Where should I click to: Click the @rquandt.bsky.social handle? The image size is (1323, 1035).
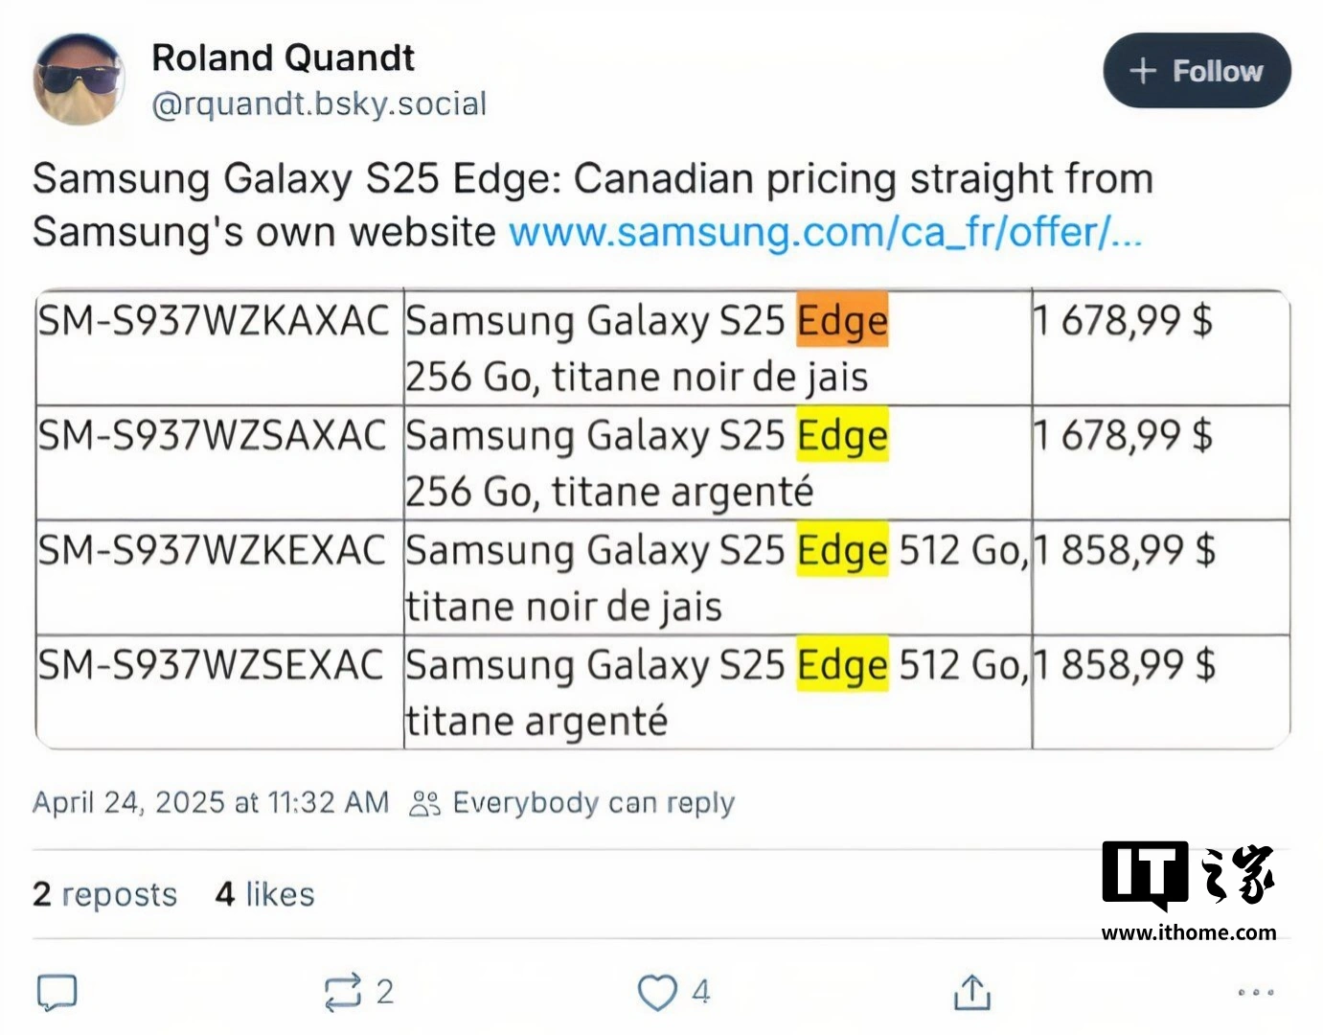pyautogui.click(x=319, y=103)
